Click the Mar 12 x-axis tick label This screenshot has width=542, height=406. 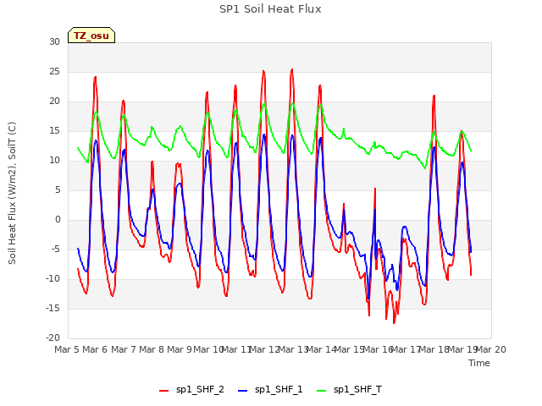[x=264, y=349]
